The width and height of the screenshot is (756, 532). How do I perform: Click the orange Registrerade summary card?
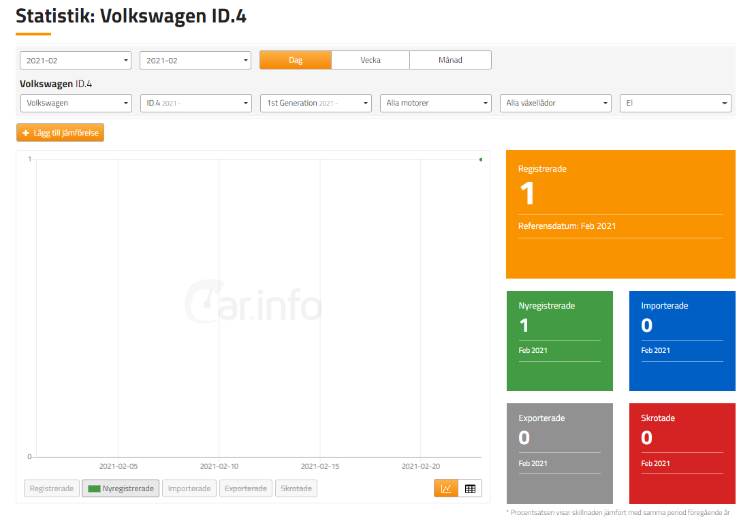click(620, 214)
